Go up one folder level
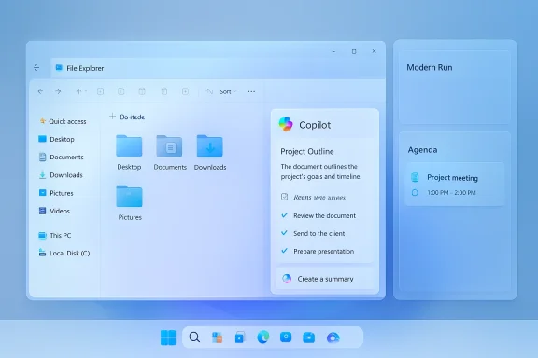 (78, 91)
